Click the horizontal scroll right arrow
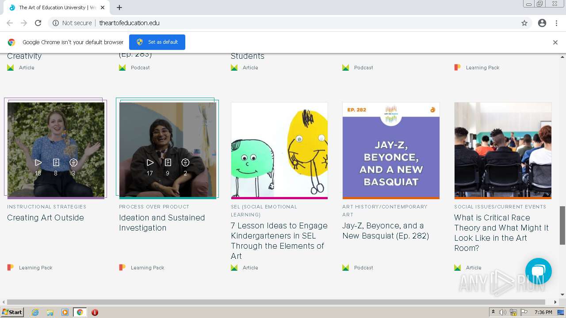This screenshot has height=318, width=566. point(556,302)
